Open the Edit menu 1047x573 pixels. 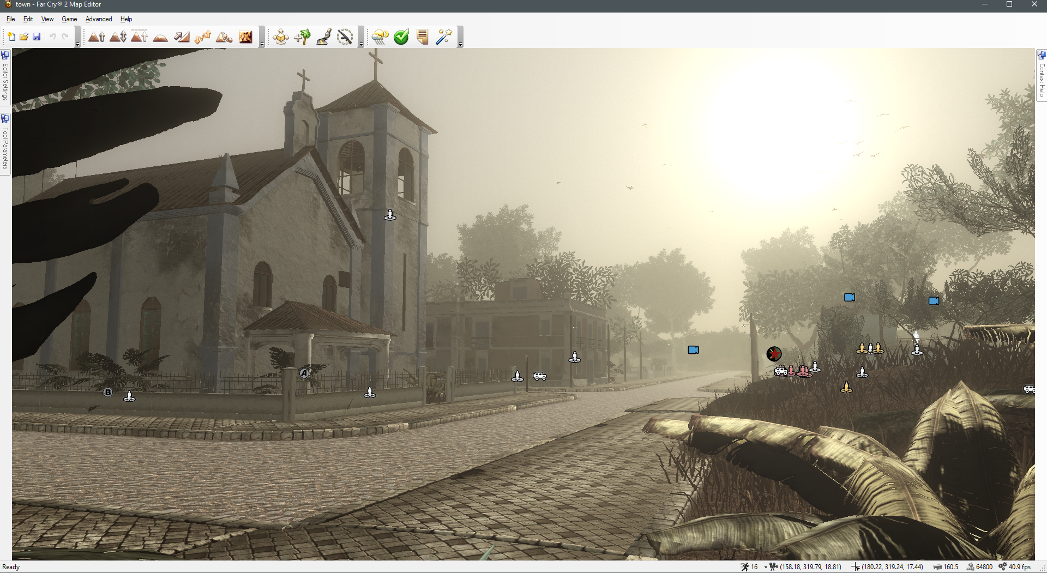28,19
